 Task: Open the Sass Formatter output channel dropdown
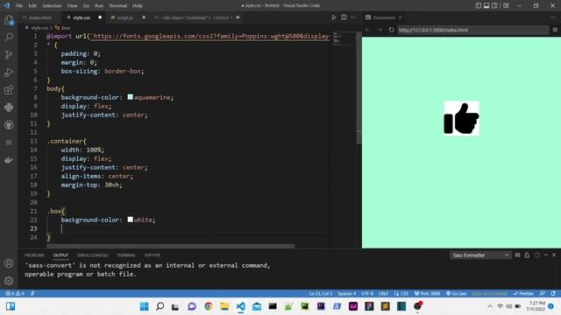[x=480, y=255]
